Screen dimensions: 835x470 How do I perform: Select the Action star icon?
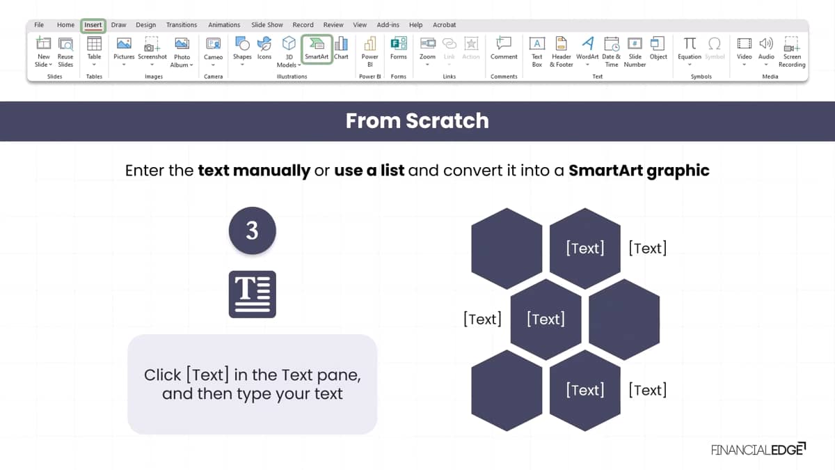(x=471, y=44)
